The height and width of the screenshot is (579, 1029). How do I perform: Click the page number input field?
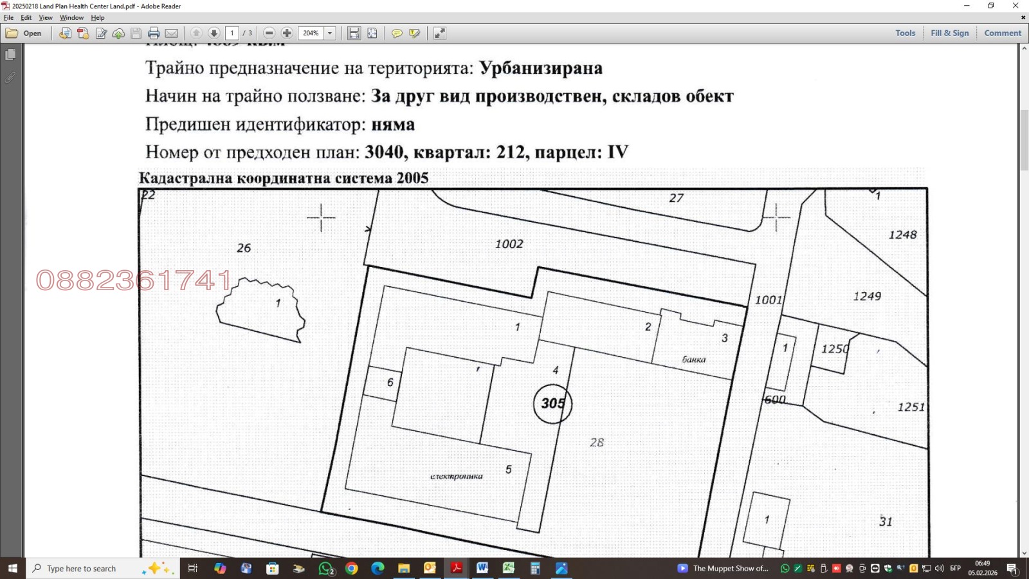232,33
